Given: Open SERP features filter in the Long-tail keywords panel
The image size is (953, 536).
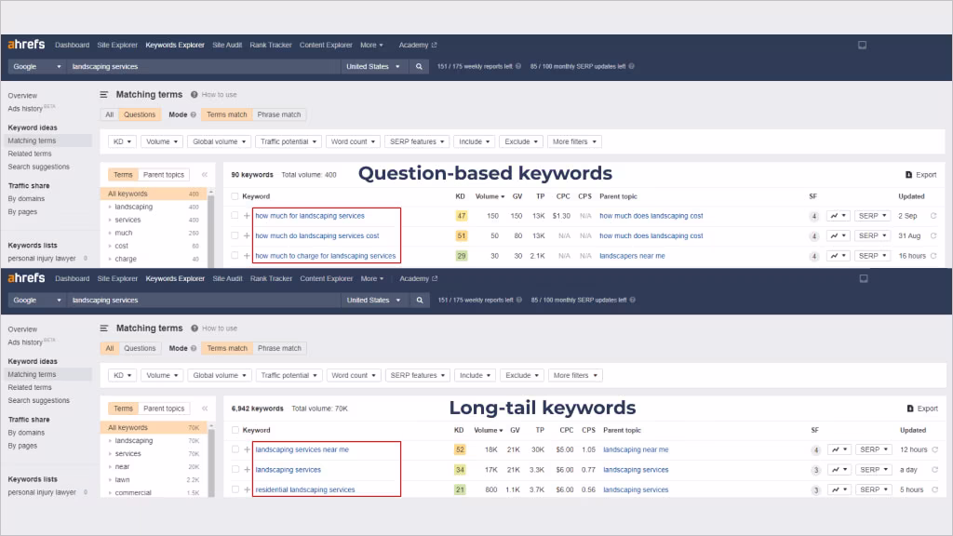Looking at the screenshot, I should pyautogui.click(x=418, y=376).
